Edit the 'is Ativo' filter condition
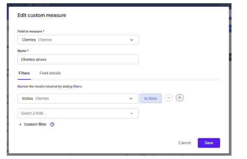 [x=151, y=98]
